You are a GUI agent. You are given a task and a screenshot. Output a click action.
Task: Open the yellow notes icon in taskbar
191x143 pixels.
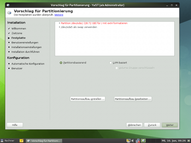pos(21,141)
